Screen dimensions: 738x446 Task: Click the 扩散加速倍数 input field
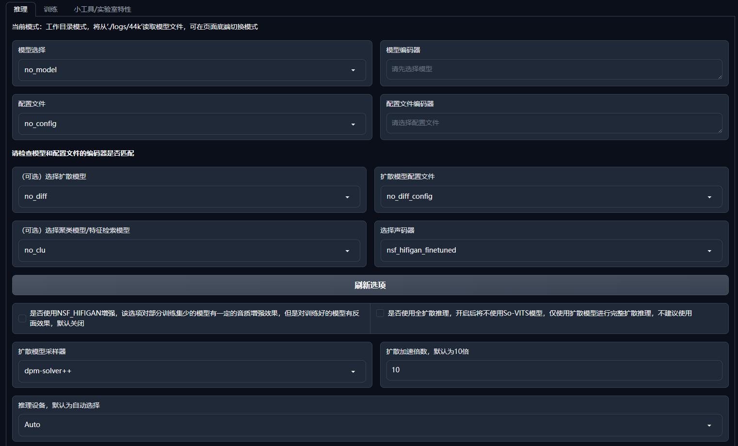pyautogui.click(x=554, y=370)
